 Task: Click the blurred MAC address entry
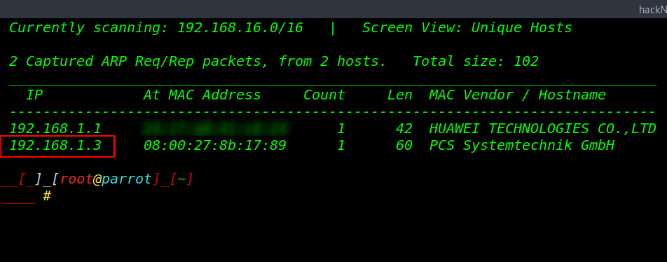point(215,128)
